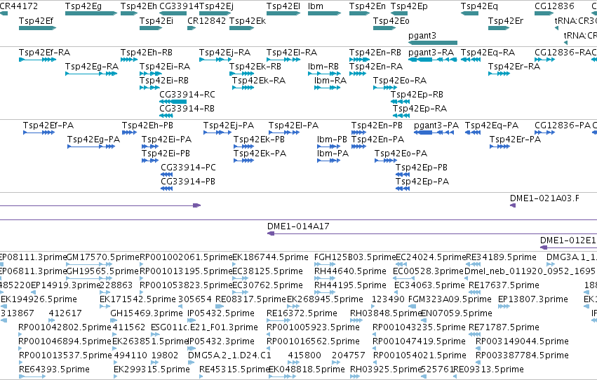597x380 pixels.
Task: Open the Tsp42Eq-PA protein label
Action: [x=492, y=125]
